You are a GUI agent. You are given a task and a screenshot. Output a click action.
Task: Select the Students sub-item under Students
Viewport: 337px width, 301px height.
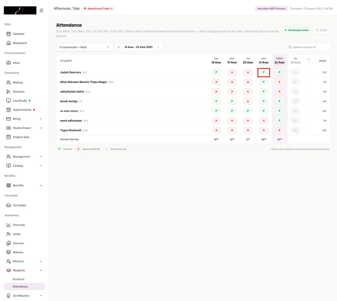18,279
